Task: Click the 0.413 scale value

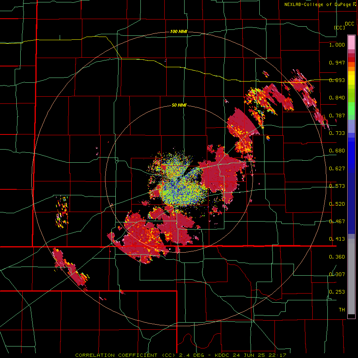Action: tap(337, 239)
